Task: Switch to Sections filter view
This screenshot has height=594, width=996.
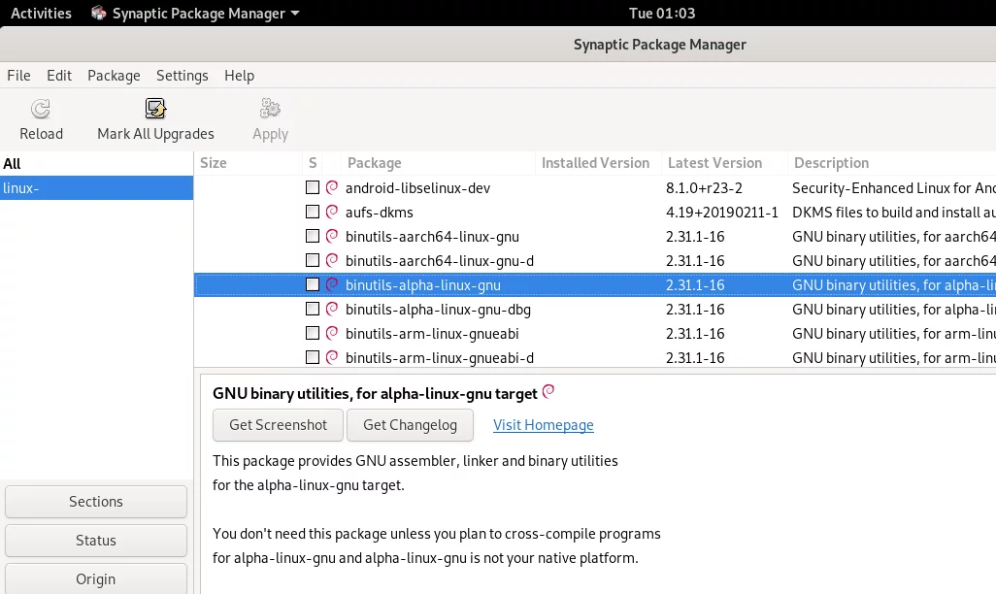Action: pos(96,502)
